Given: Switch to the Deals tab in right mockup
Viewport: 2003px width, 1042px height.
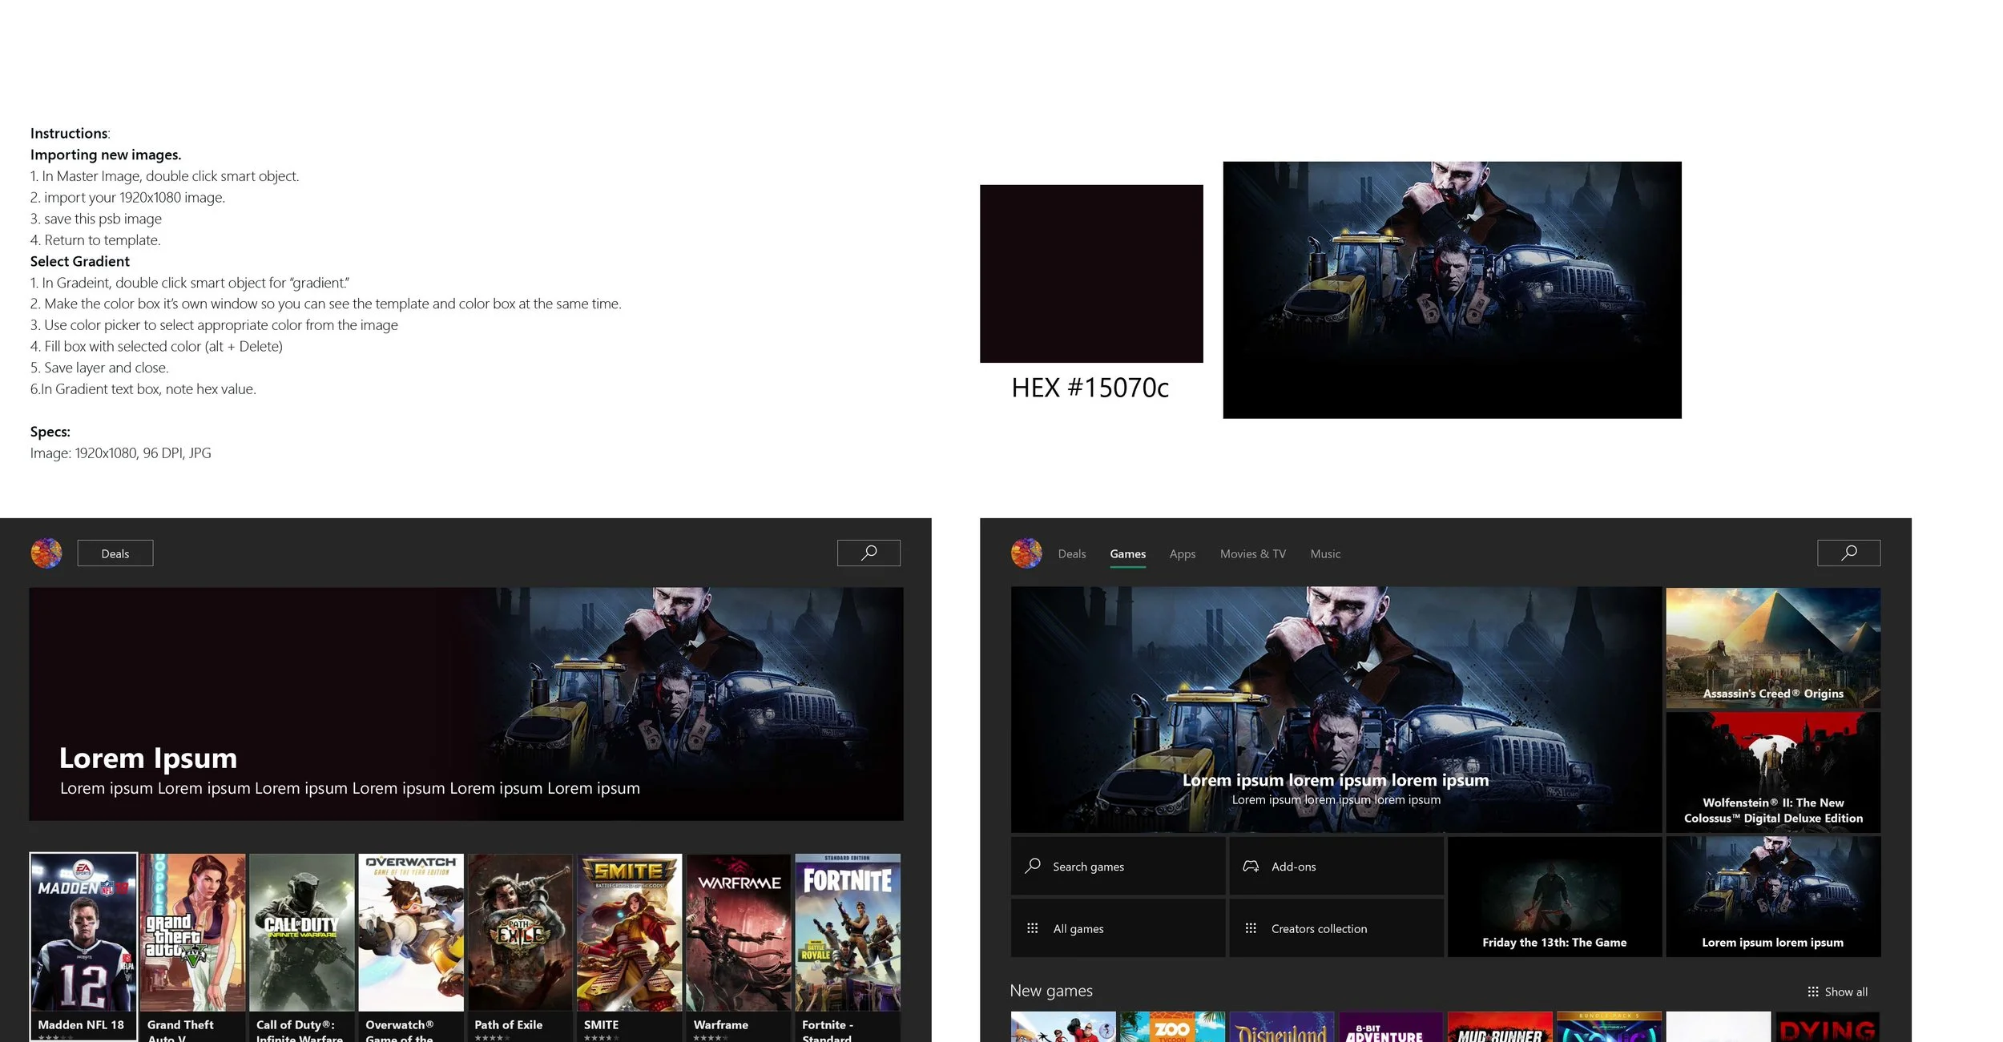Looking at the screenshot, I should (x=1072, y=554).
